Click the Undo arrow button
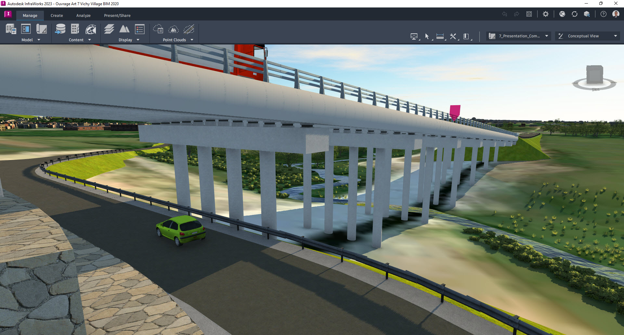The width and height of the screenshot is (624, 335). [504, 14]
